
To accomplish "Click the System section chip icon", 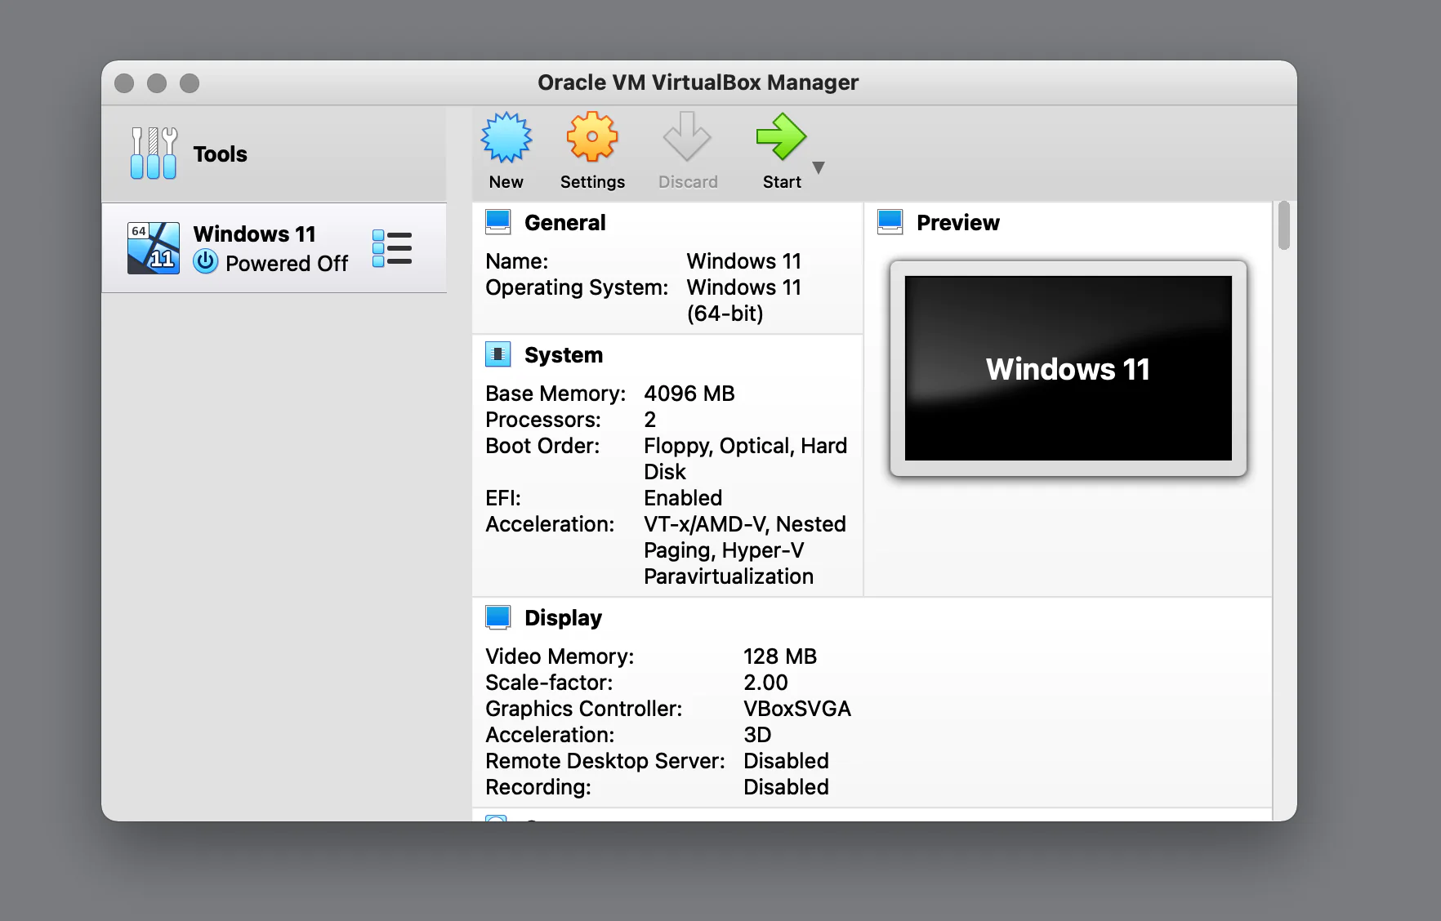I will (499, 353).
